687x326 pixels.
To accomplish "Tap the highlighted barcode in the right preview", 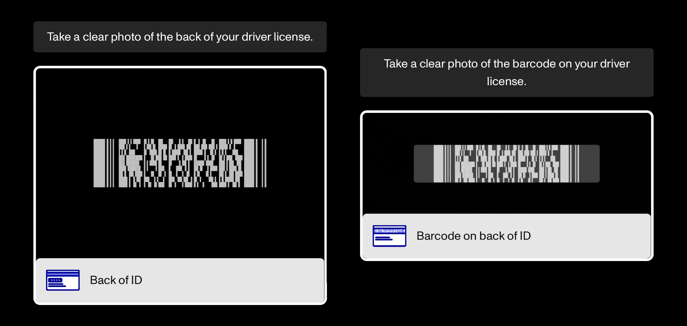I will click(x=507, y=164).
